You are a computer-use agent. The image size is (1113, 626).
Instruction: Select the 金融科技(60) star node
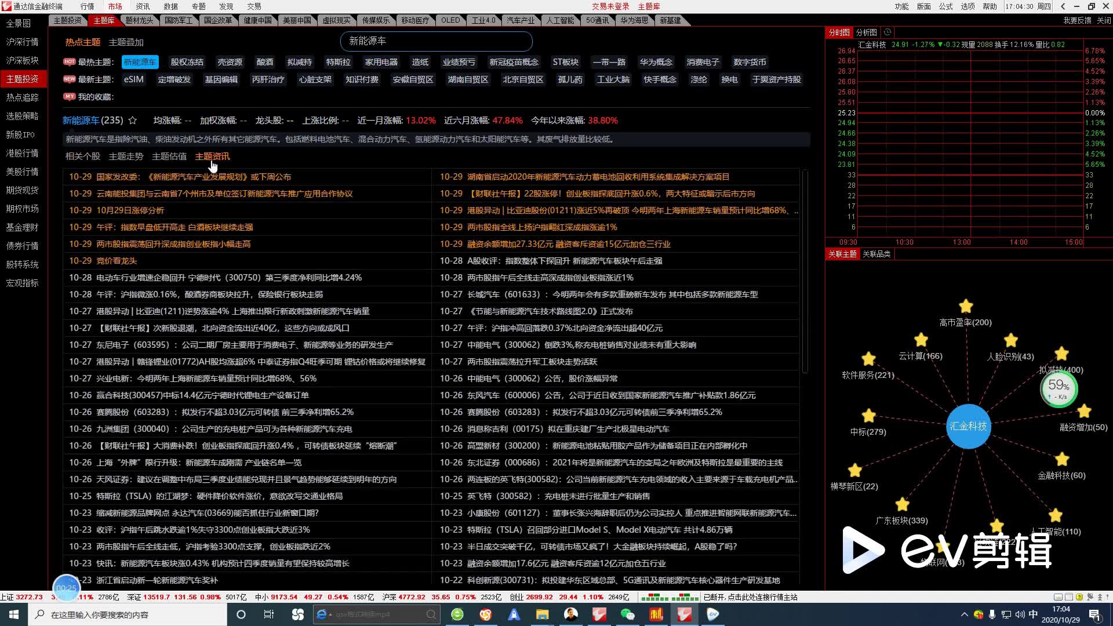[x=1062, y=459]
